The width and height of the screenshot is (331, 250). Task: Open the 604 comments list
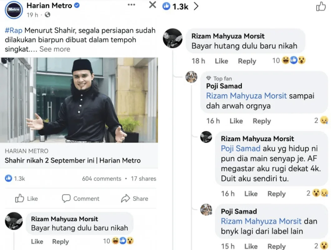101,179
